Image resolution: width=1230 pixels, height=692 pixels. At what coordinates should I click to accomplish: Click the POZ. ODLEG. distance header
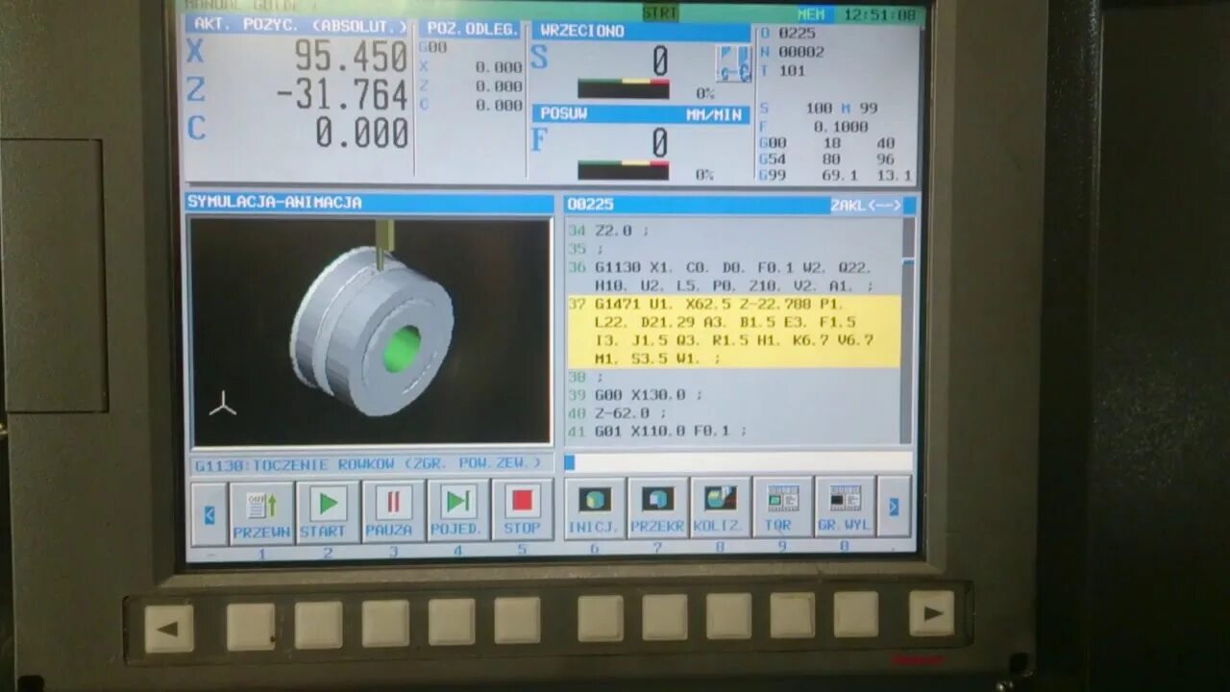(471, 29)
